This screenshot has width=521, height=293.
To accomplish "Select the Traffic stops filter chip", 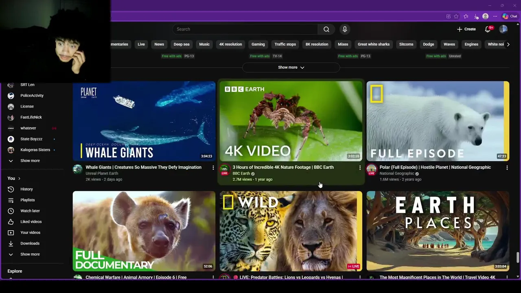I will coord(285,44).
